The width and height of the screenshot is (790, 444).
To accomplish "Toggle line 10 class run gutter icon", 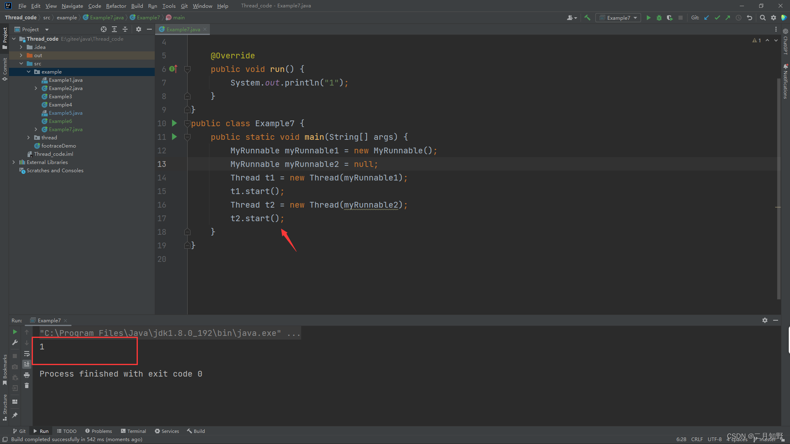I will [175, 123].
